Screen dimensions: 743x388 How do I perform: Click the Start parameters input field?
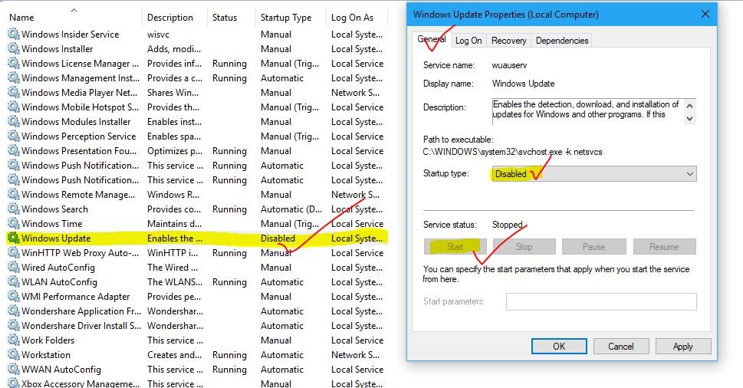pyautogui.click(x=601, y=302)
